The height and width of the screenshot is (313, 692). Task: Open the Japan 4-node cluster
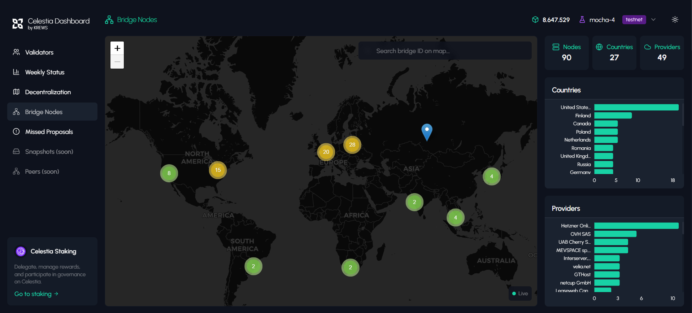pyautogui.click(x=492, y=177)
